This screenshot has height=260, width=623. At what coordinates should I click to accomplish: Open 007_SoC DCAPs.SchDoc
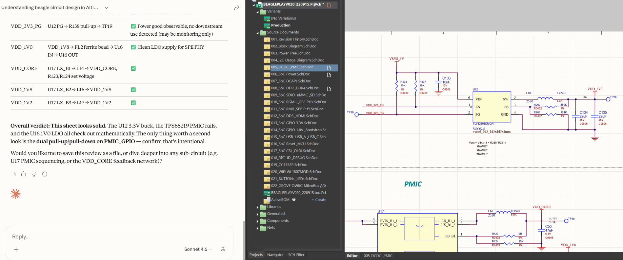[x=291, y=81]
